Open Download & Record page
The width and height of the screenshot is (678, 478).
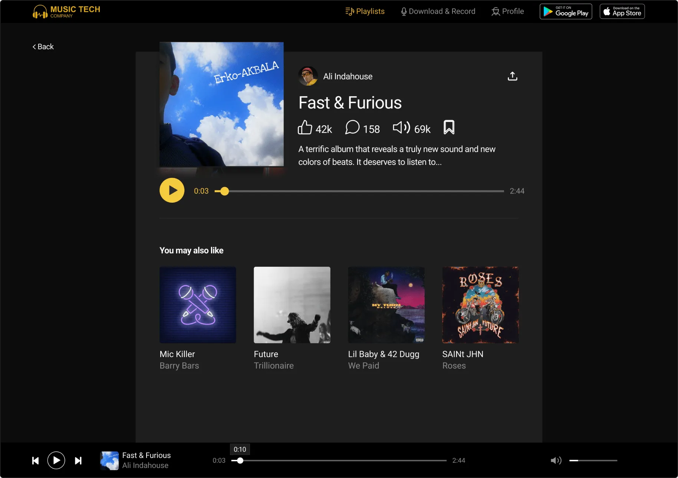438,11
